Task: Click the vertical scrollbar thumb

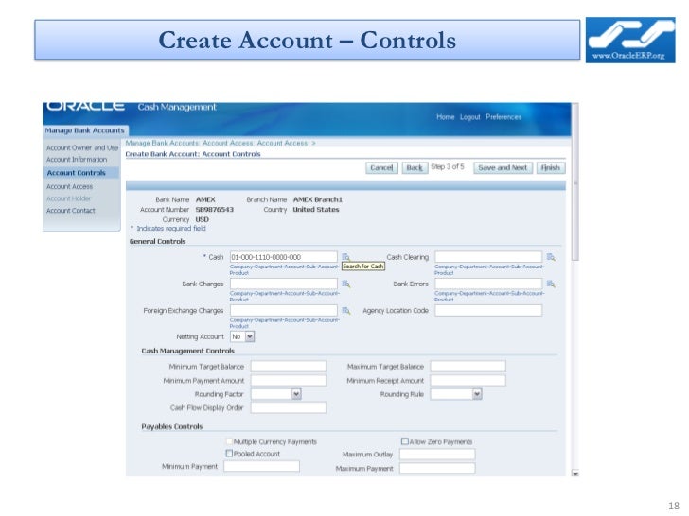Action: click(575, 182)
